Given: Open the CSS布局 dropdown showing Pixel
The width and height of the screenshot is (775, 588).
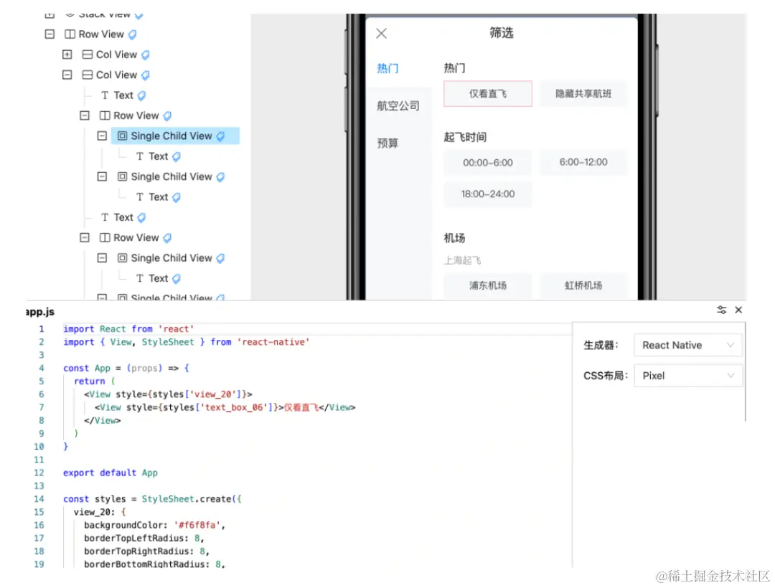Looking at the screenshot, I should coord(687,375).
